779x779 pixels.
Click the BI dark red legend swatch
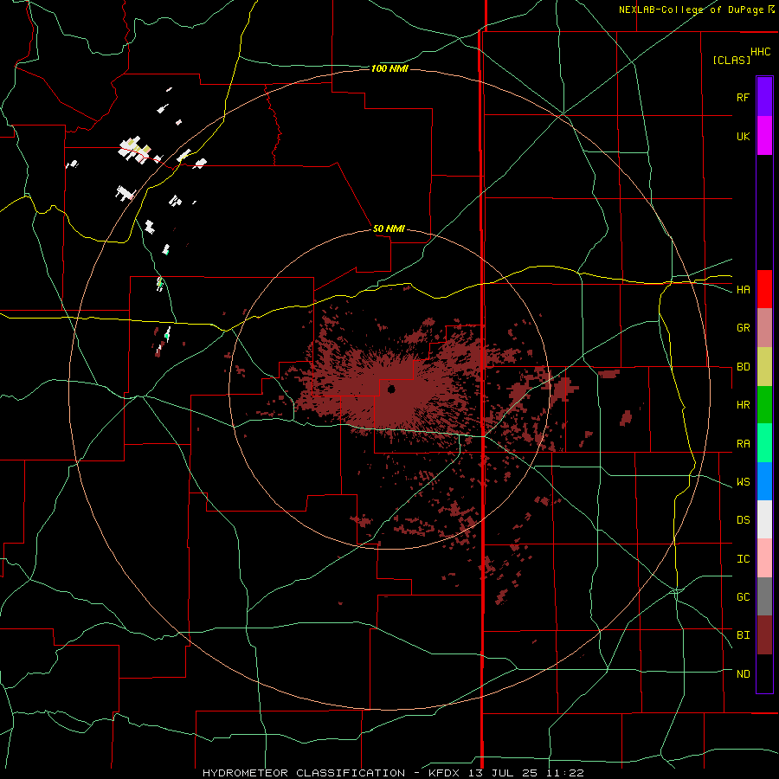(x=764, y=635)
